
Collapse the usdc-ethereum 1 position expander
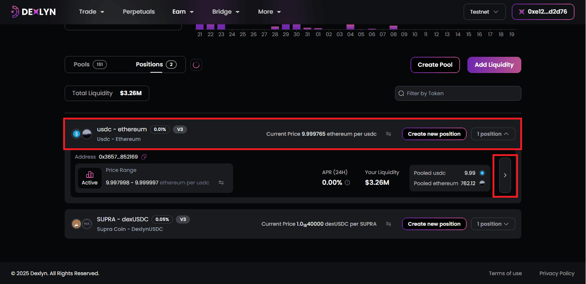[493, 134]
